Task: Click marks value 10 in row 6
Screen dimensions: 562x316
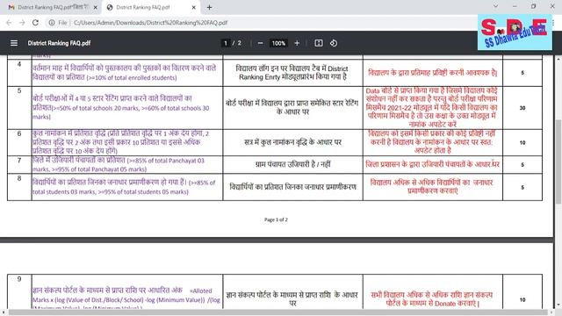Action: pos(522,142)
